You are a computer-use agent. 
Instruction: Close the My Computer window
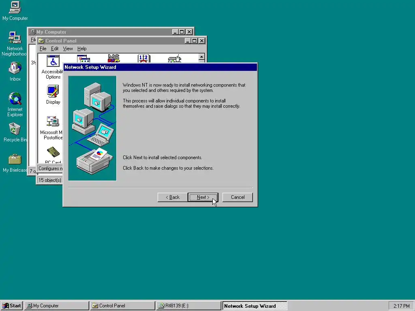189,32
